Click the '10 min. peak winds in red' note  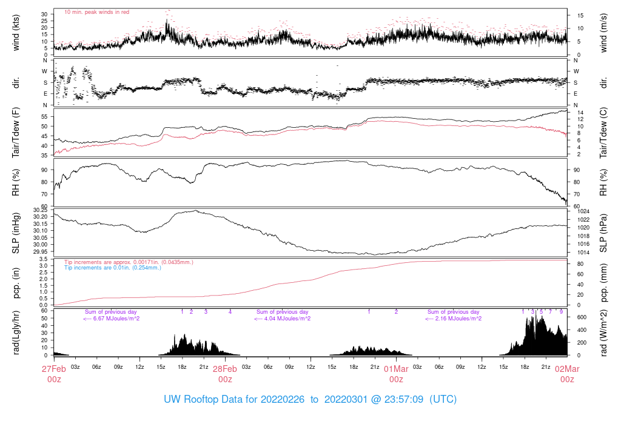coord(96,12)
